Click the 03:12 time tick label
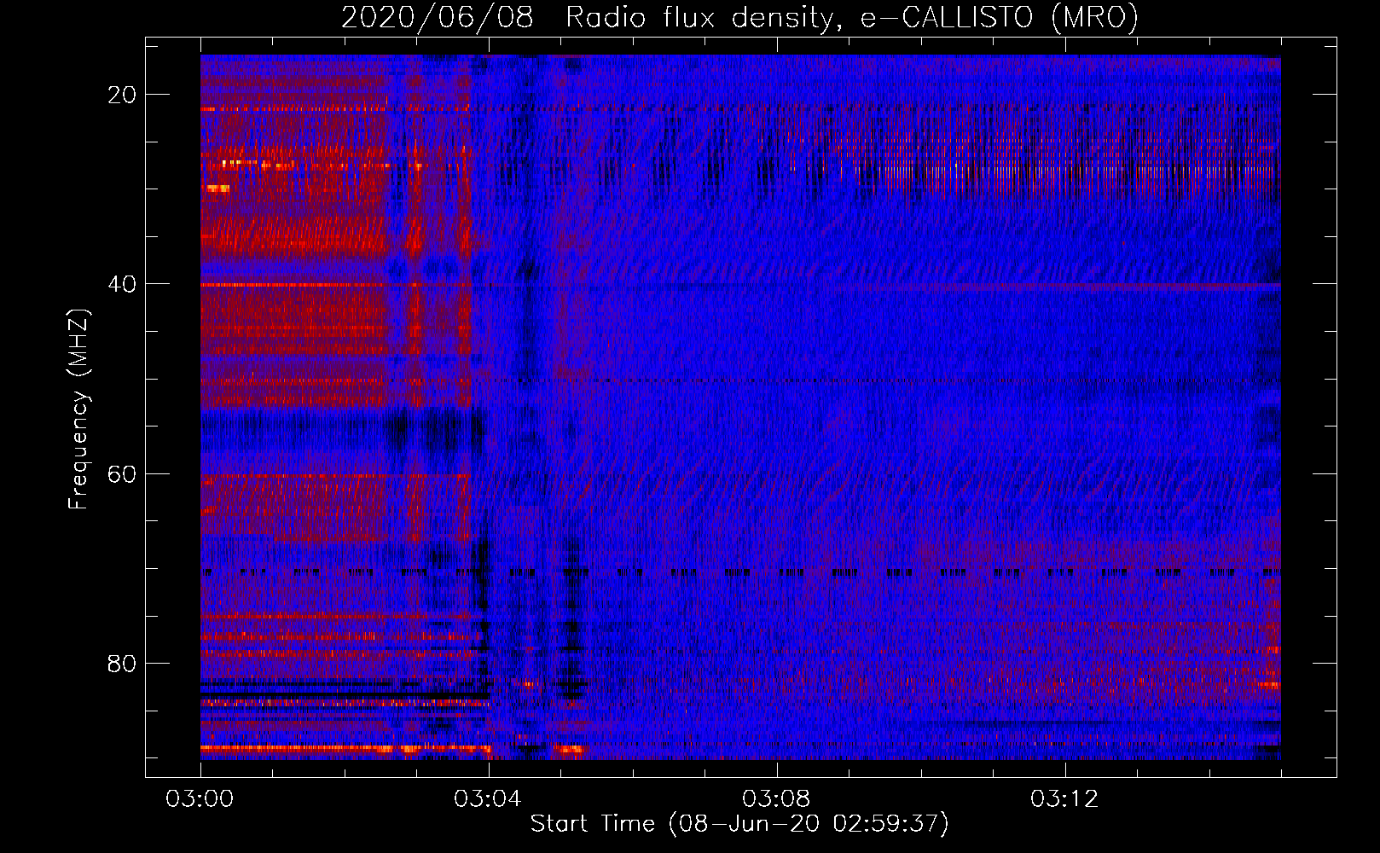This screenshot has width=1380, height=853. point(1064,799)
